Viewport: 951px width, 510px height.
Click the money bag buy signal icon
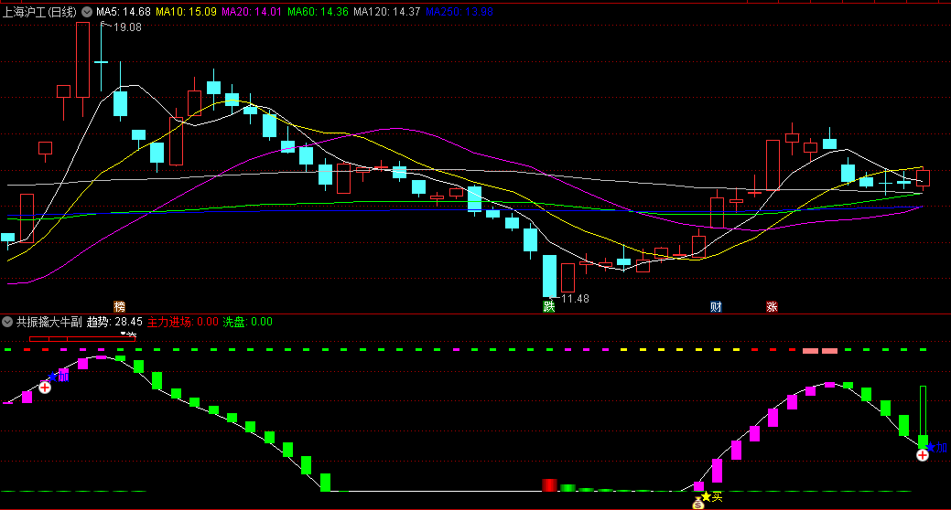coord(698,503)
